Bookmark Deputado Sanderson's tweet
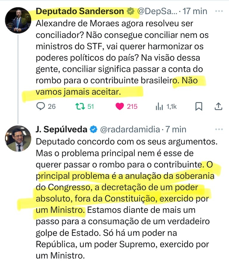 (x=199, y=106)
